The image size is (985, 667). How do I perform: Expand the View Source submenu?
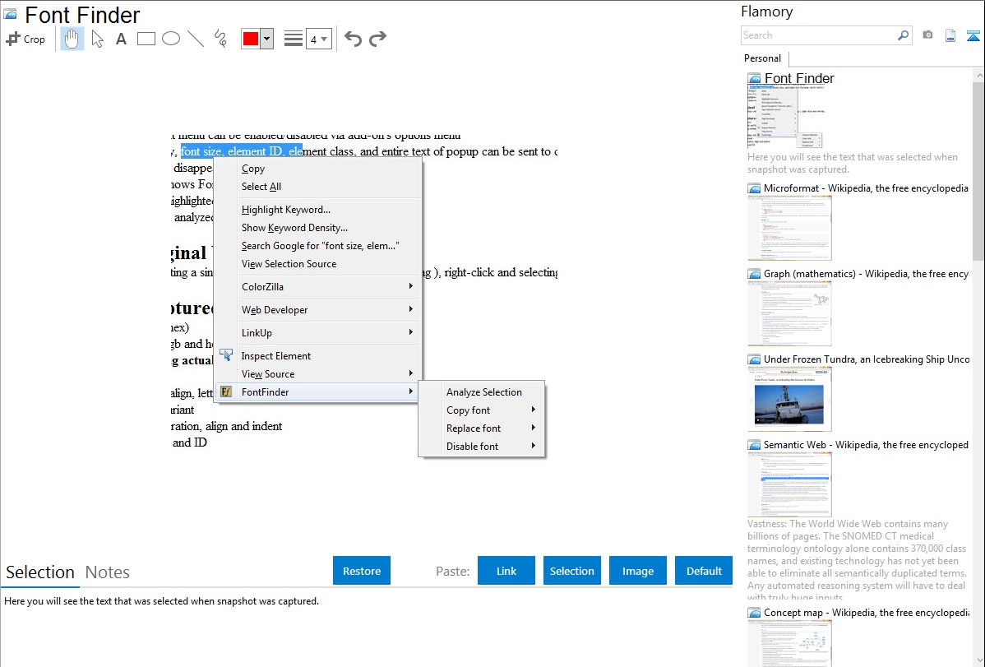click(411, 373)
